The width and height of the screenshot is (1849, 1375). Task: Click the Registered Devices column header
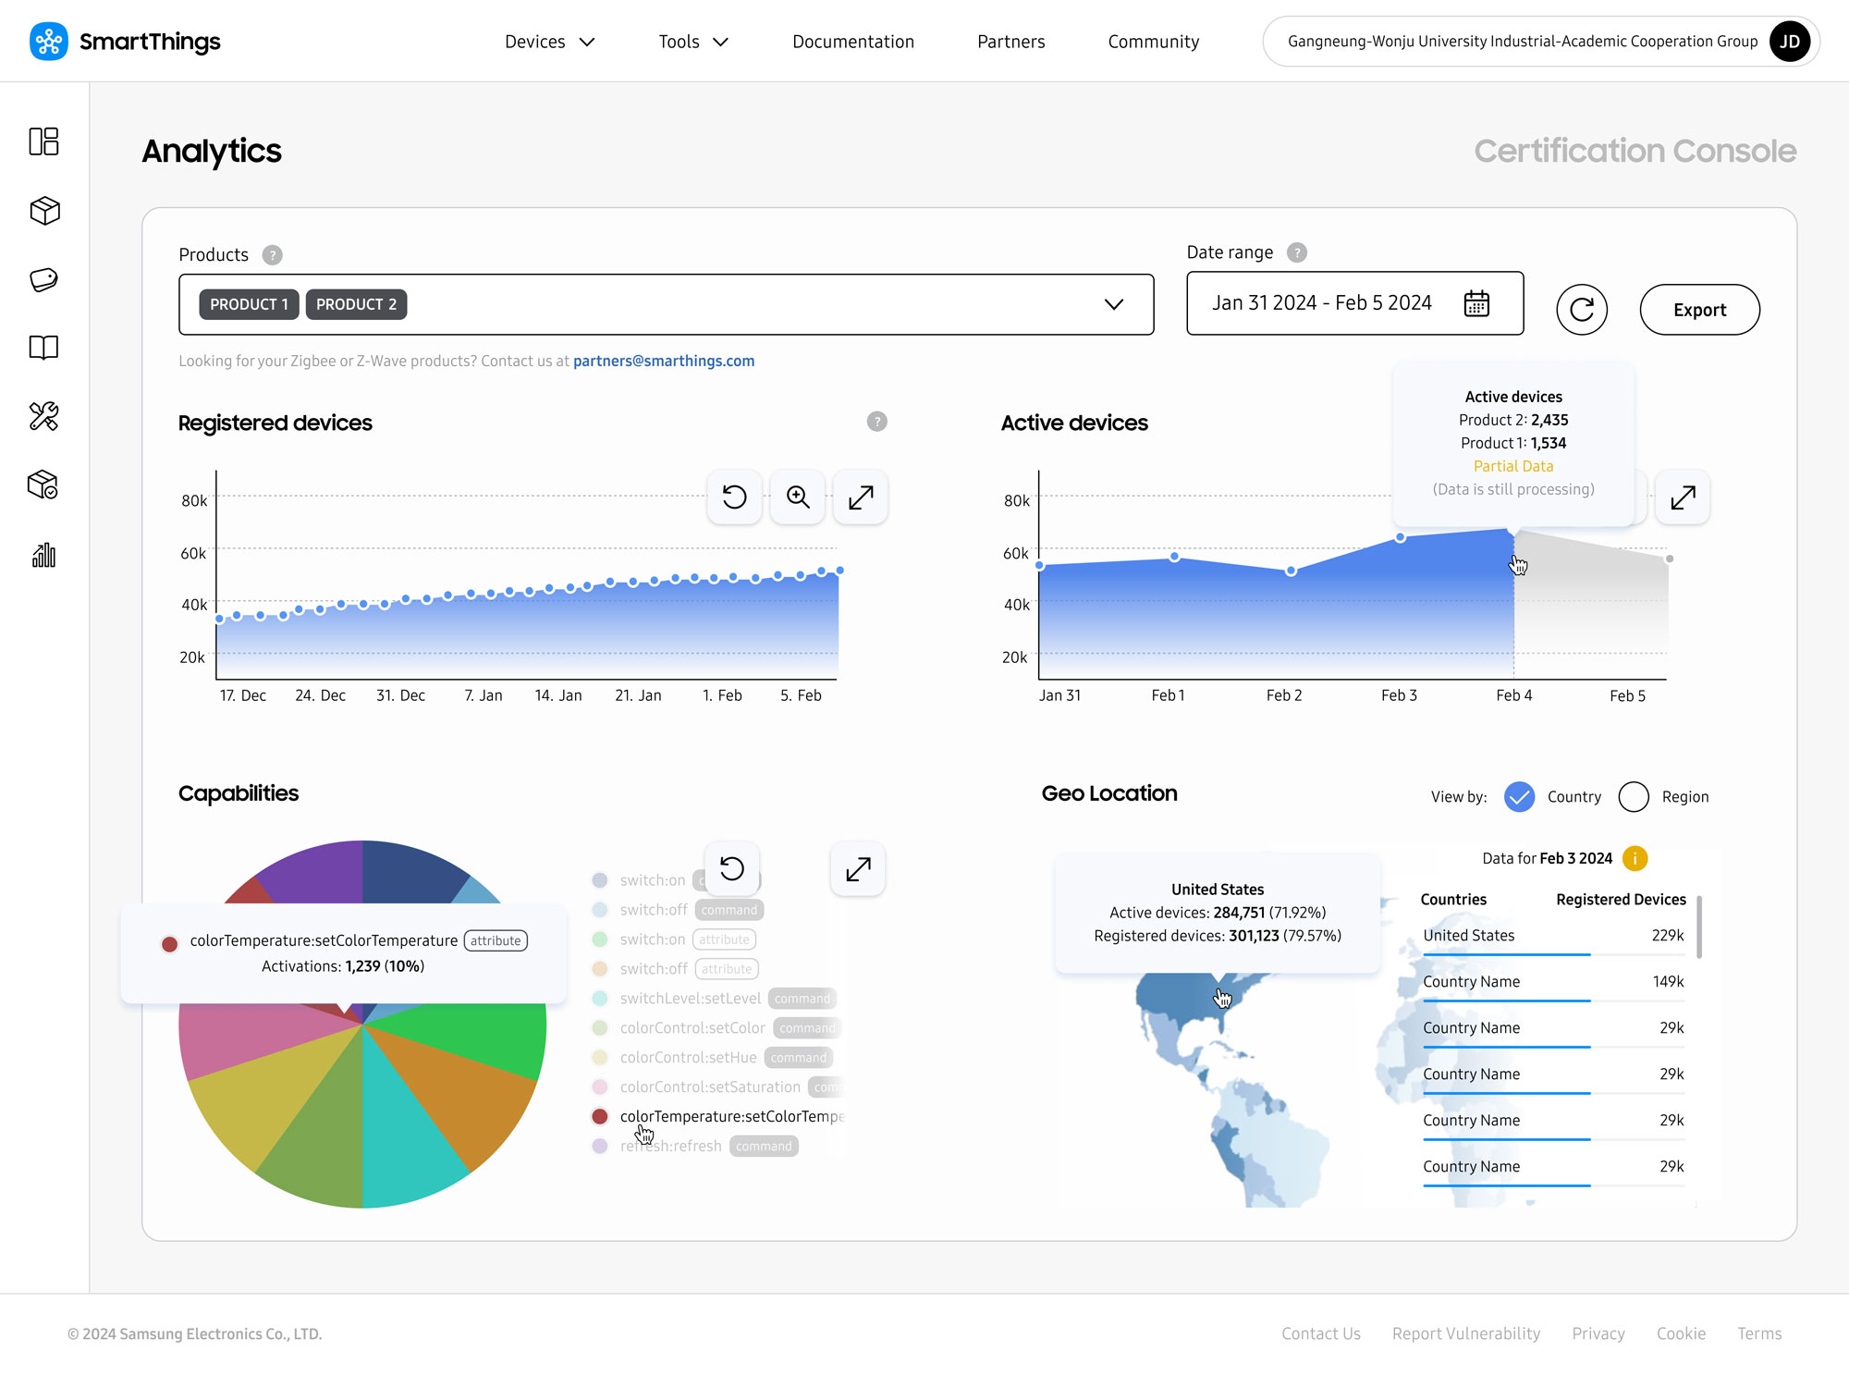tap(1621, 900)
